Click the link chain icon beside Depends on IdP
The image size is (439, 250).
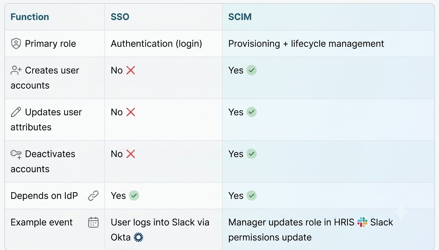pyautogui.click(x=93, y=195)
